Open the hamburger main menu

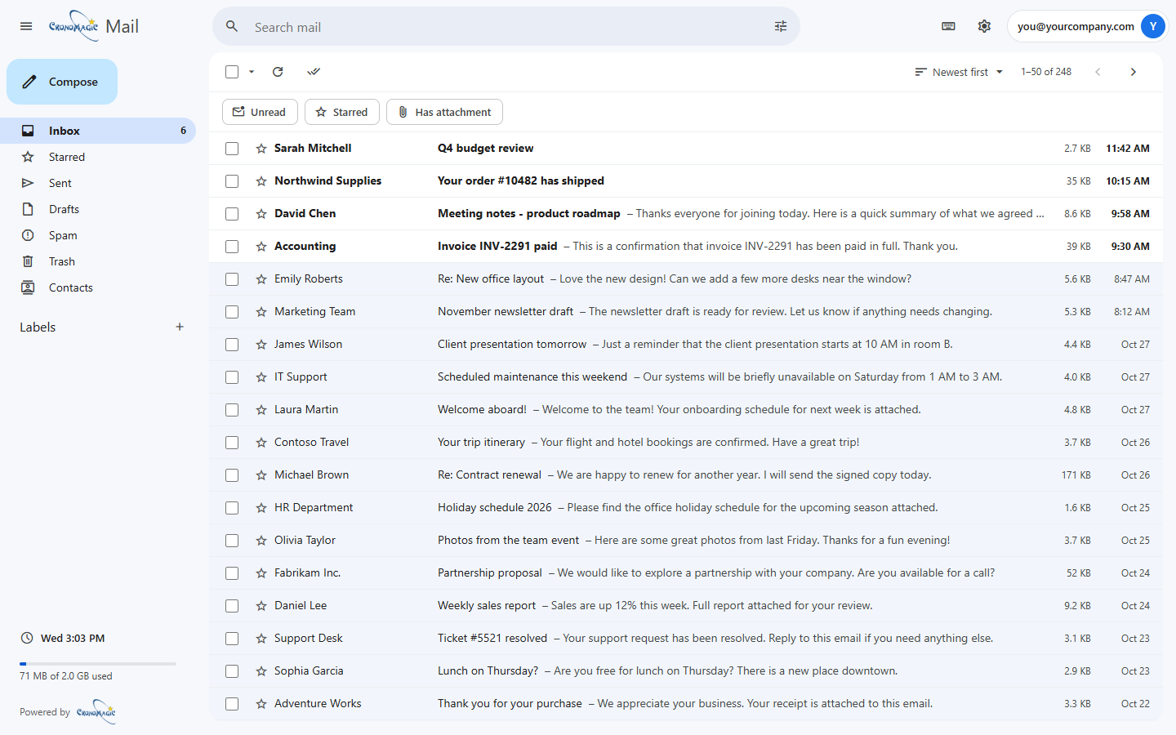26,26
